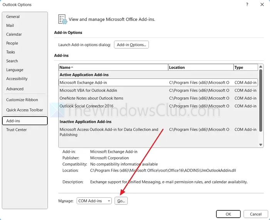Viewport: 270px width, 220px height.
Task: Click the Add-in Options... button
Action: [x=132, y=45]
